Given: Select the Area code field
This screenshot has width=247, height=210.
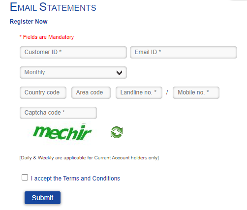Looking at the screenshot, I should (x=91, y=92).
